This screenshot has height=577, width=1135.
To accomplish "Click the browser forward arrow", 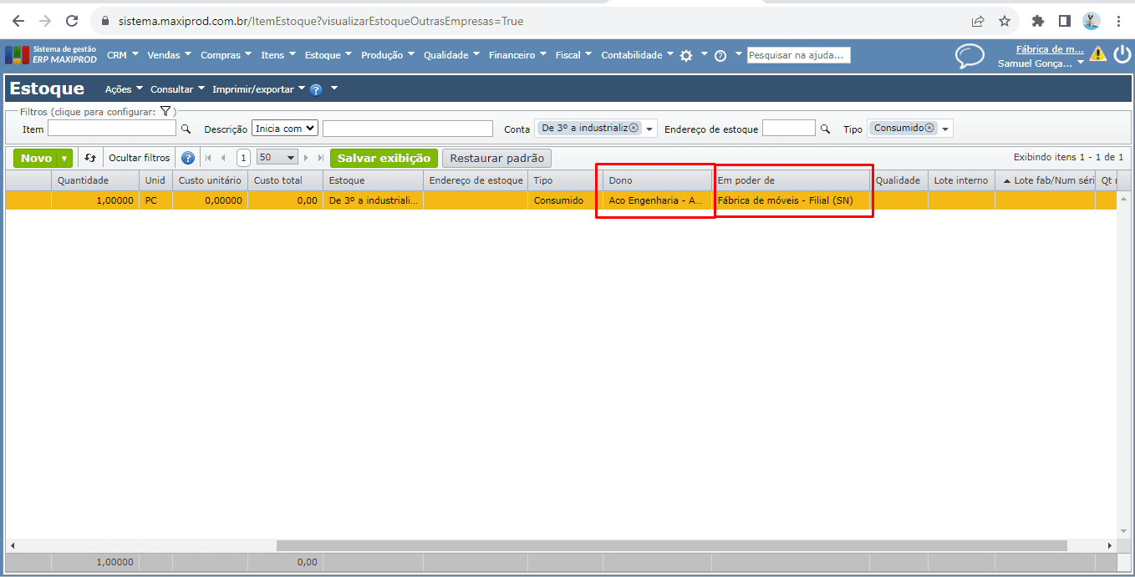I will coord(45,21).
